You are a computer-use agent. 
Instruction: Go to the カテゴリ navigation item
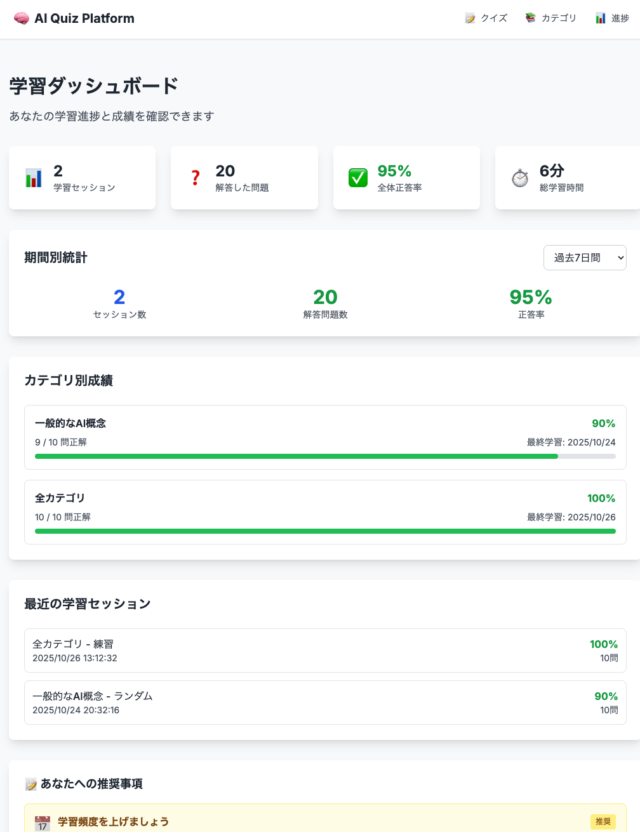tap(551, 18)
